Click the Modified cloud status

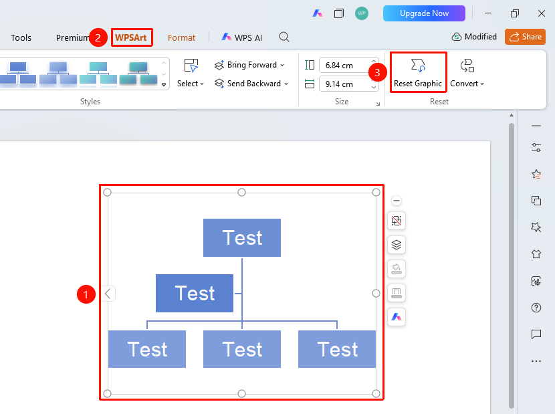[x=474, y=37]
